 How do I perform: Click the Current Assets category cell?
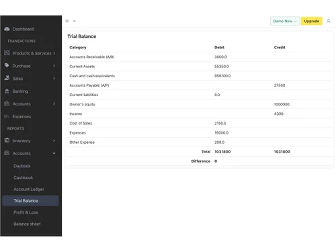click(x=82, y=67)
